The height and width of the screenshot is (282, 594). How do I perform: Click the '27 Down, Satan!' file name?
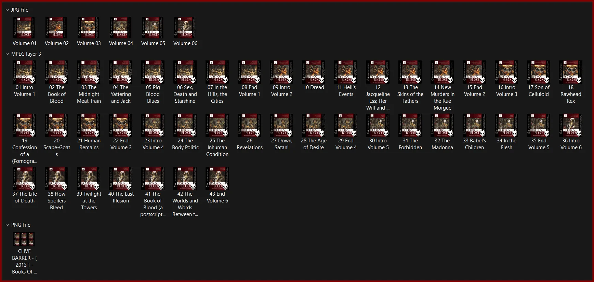coord(282,144)
